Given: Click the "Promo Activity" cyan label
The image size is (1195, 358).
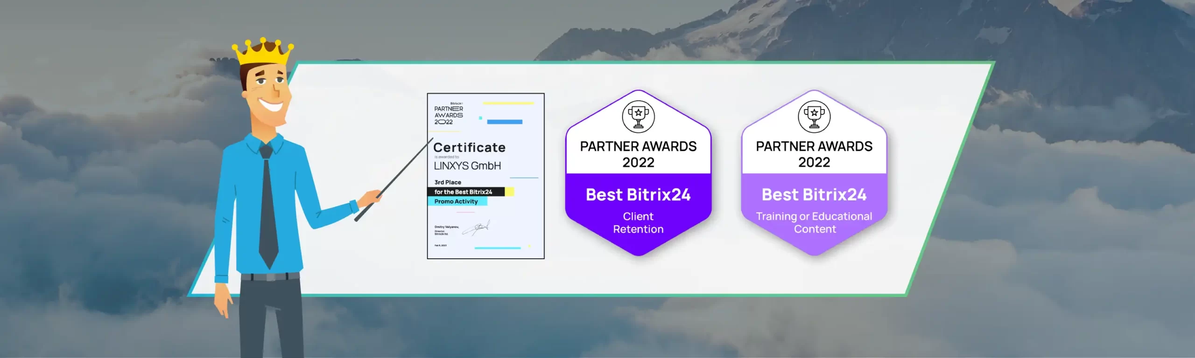Looking at the screenshot, I should point(457,201).
